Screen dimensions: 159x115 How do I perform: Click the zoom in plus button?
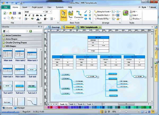click(139, 112)
